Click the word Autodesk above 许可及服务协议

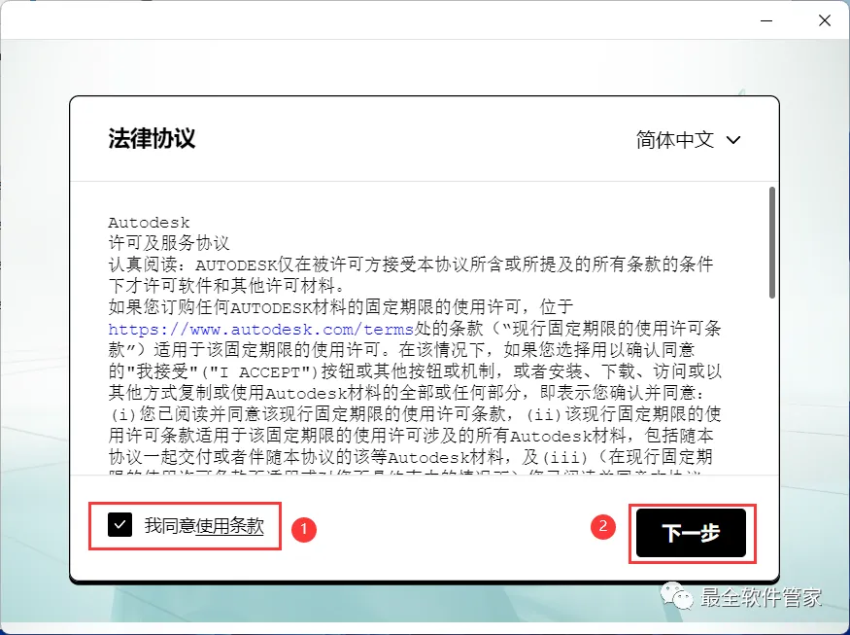tap(149, 223)
